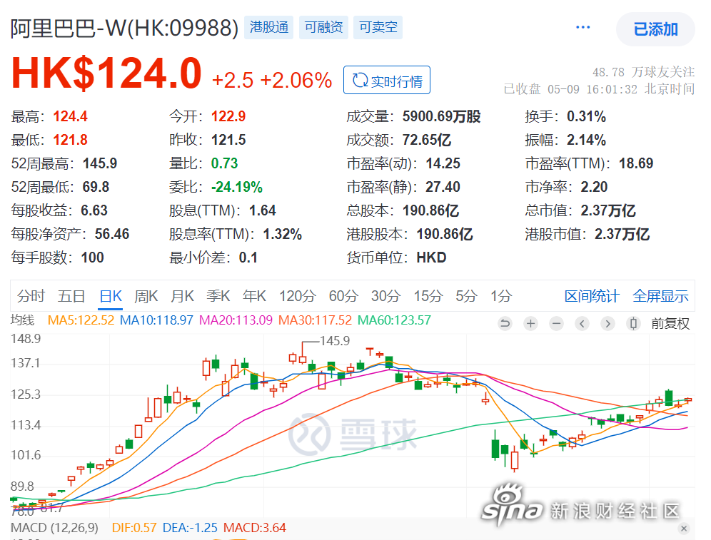Switch to the 分时 chart tab

(31, 296)
